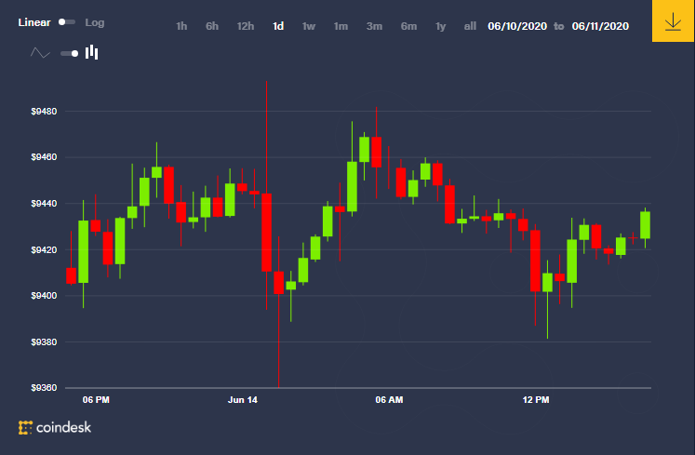Open the CoinDesk logo link
The height and width of the screenshot is (455, 695).
[55, 427]
